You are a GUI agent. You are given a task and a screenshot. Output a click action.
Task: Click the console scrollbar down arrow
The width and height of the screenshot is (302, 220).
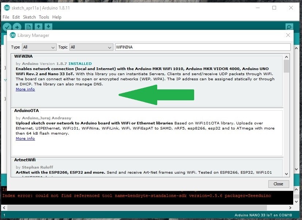click(297, 202)
